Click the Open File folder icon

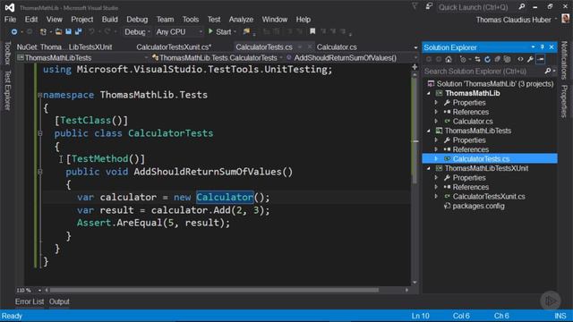[x=58, y=32]
